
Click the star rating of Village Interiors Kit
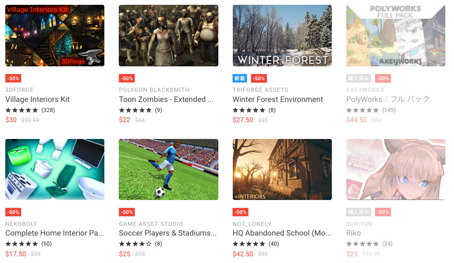click(x=22, y=110)
